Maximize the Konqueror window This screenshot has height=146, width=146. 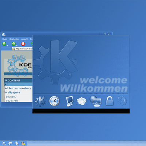[x=105, y=34]
